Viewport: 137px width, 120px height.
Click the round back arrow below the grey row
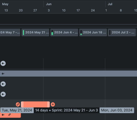coord(3,84)
